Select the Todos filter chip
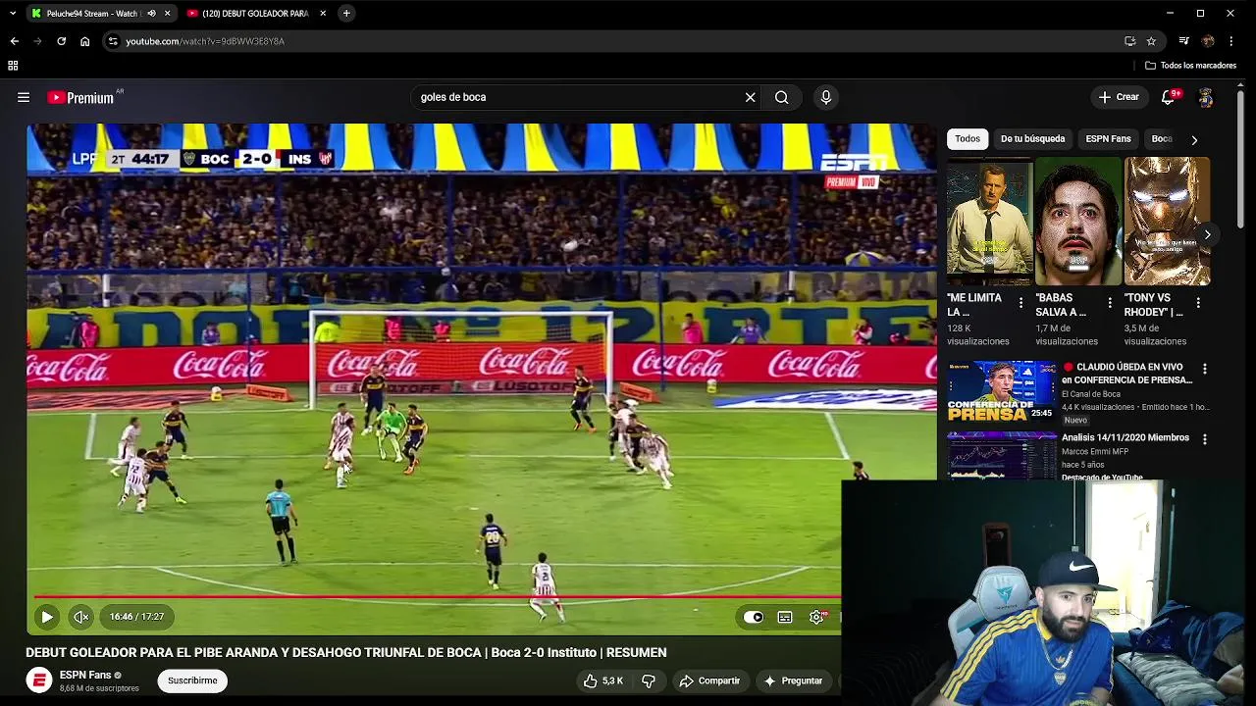 968,139
